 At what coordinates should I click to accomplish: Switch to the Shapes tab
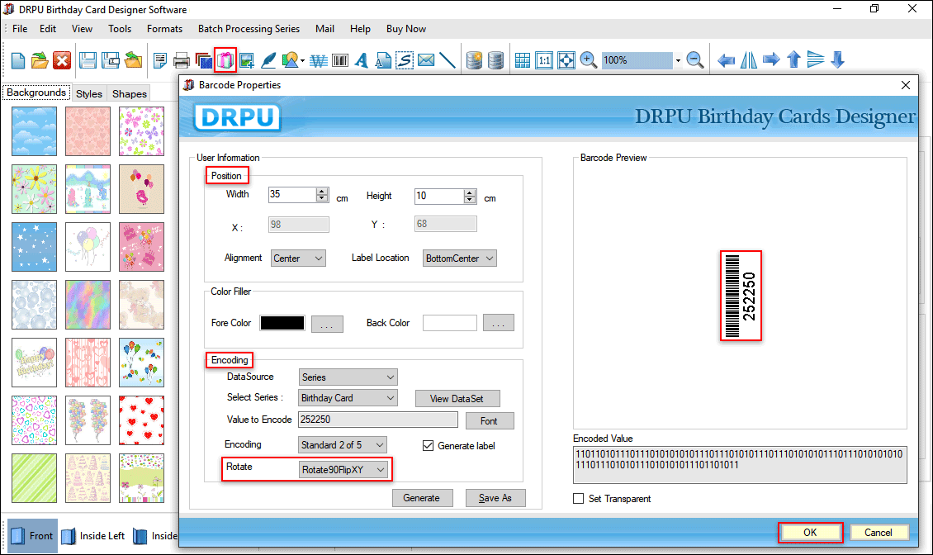tap(130, 93)
